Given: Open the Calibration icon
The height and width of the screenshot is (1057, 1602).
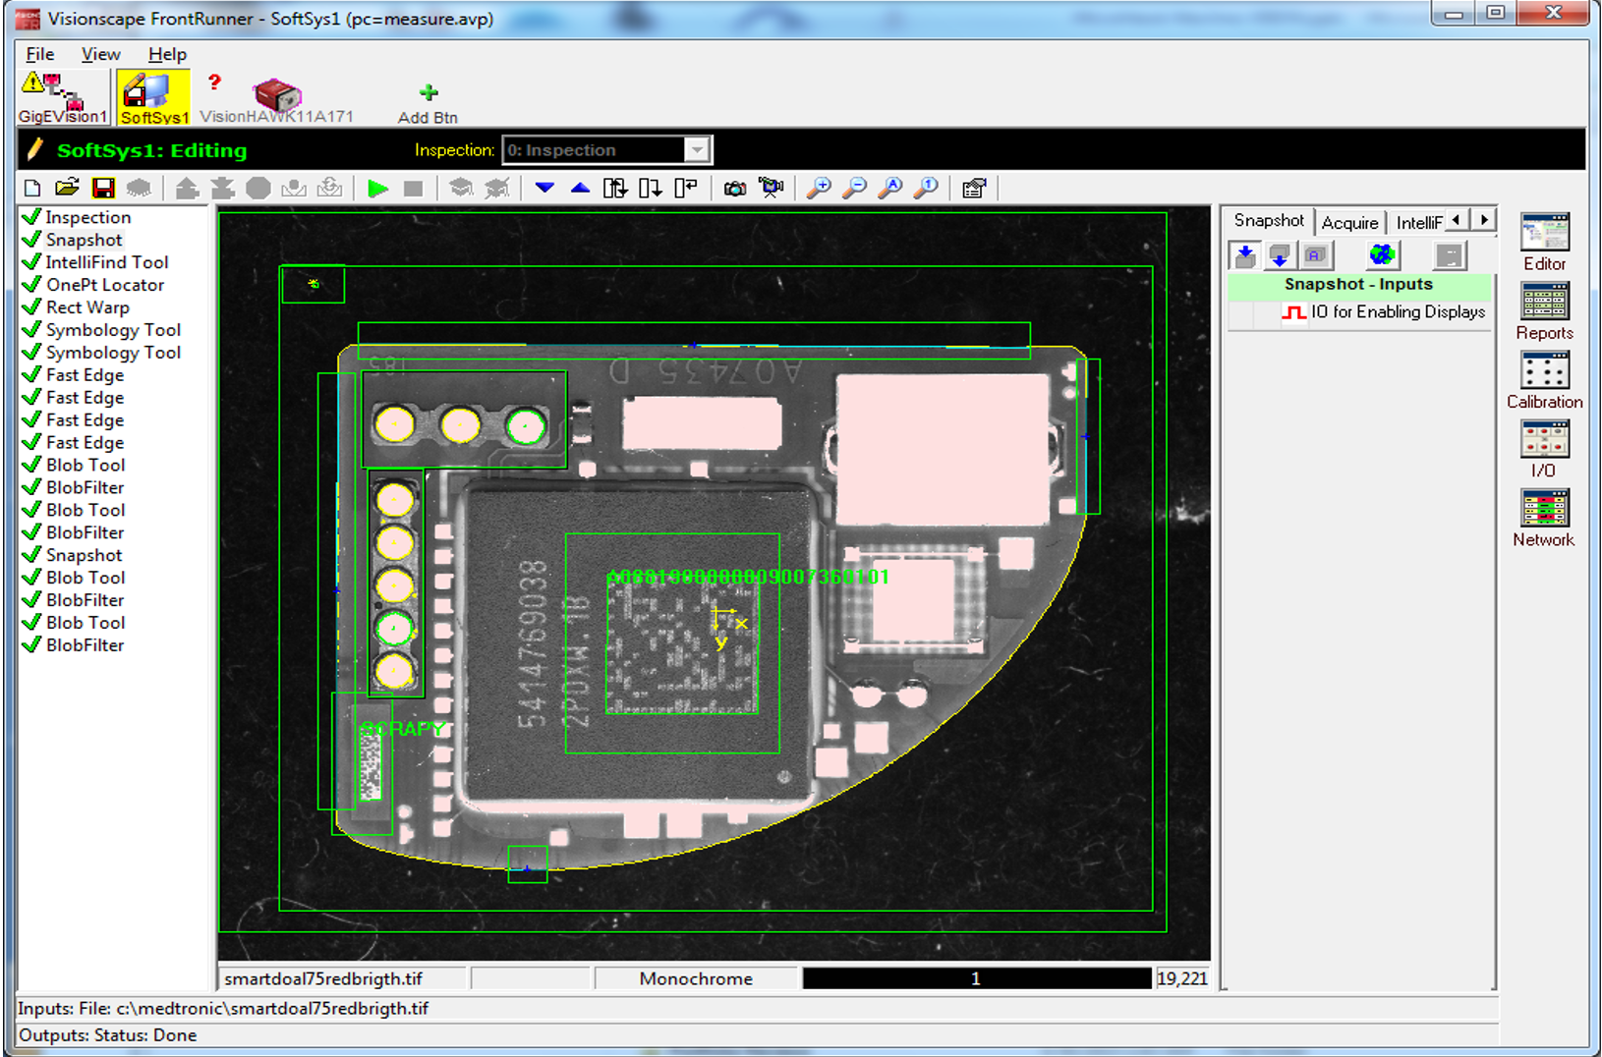Looking at the screenshot, I should pyautogui.click(x=1544, y=380).
